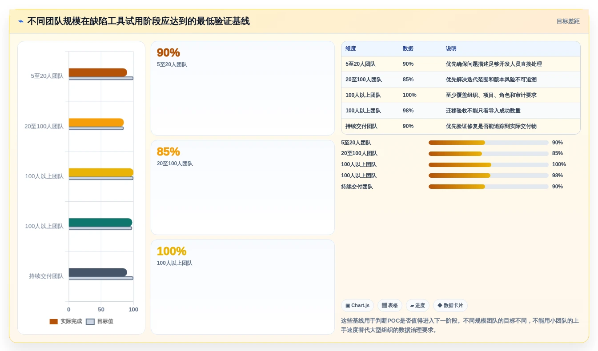Image resolution: width=598 pixels, height=351 pixels.
Task: Click the 数据卡片 tag
Action: [450, 306]
